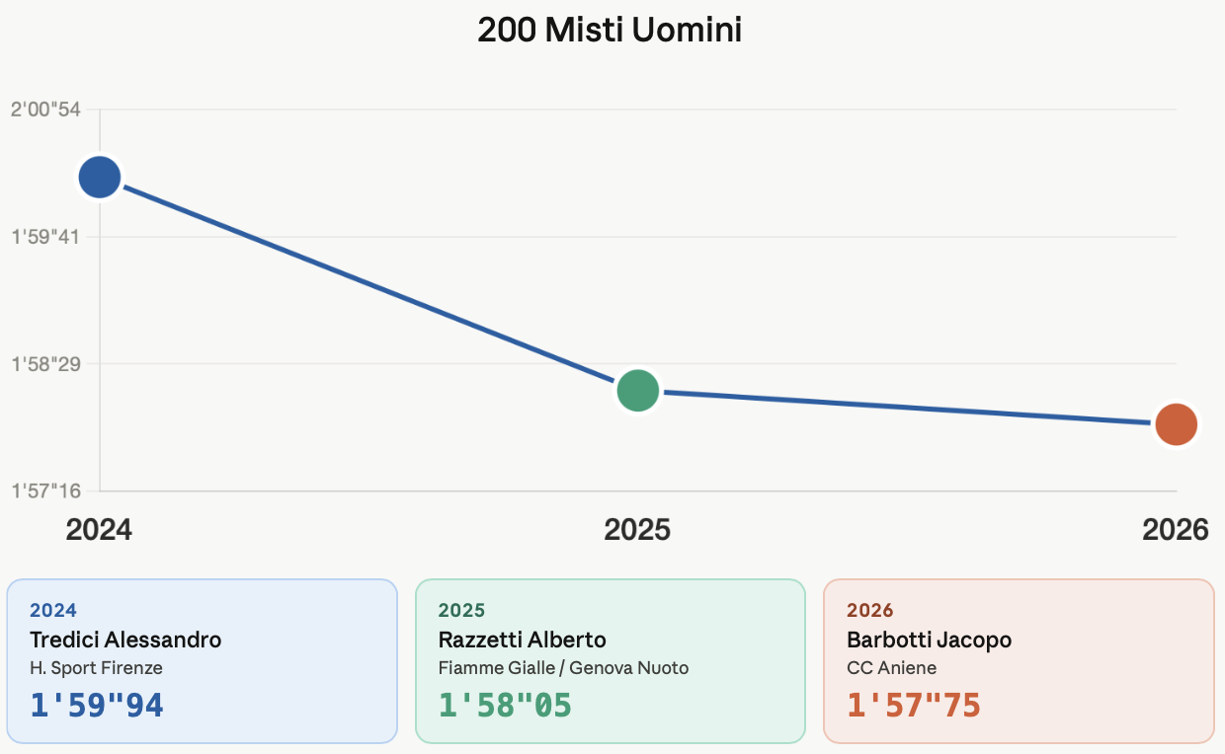The height and width of the screenshot is (754, 1225).
Task: Click the Fiamme Gialle / Genova Nuoto text
Action: tap(563, 668)
